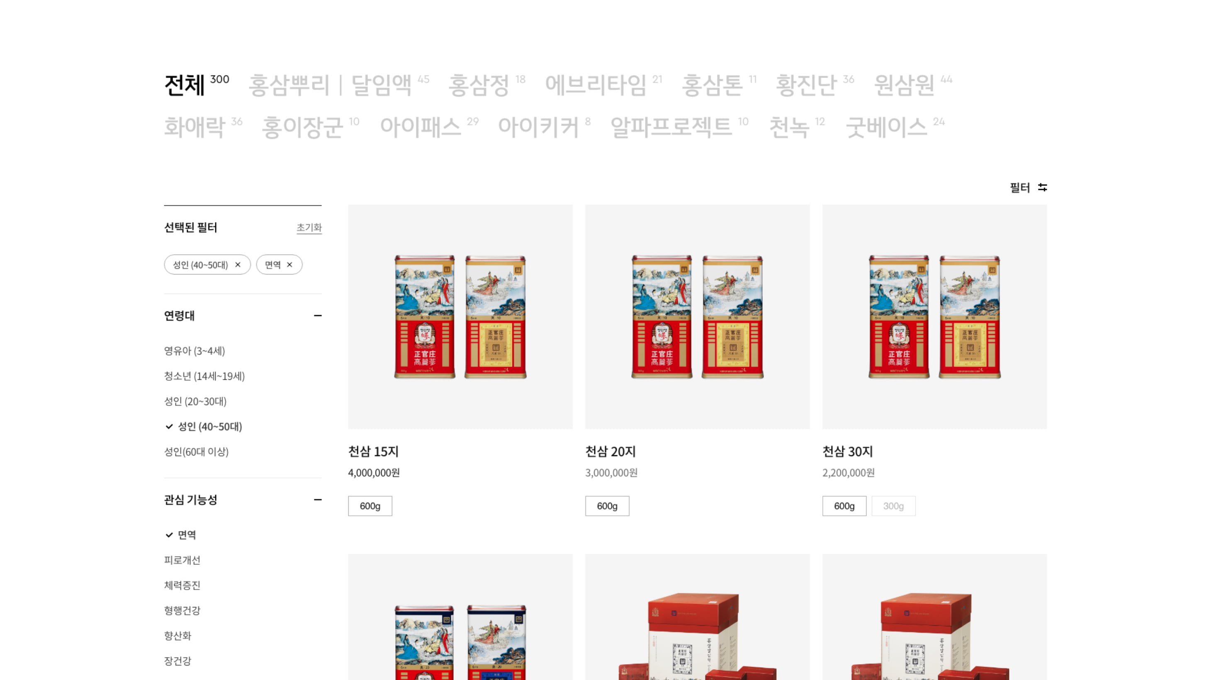Image resolution: width=1211 pixels, height=680 pixels.
Task: Uncheck the 면역 function filter
Action: coord(181,535)
